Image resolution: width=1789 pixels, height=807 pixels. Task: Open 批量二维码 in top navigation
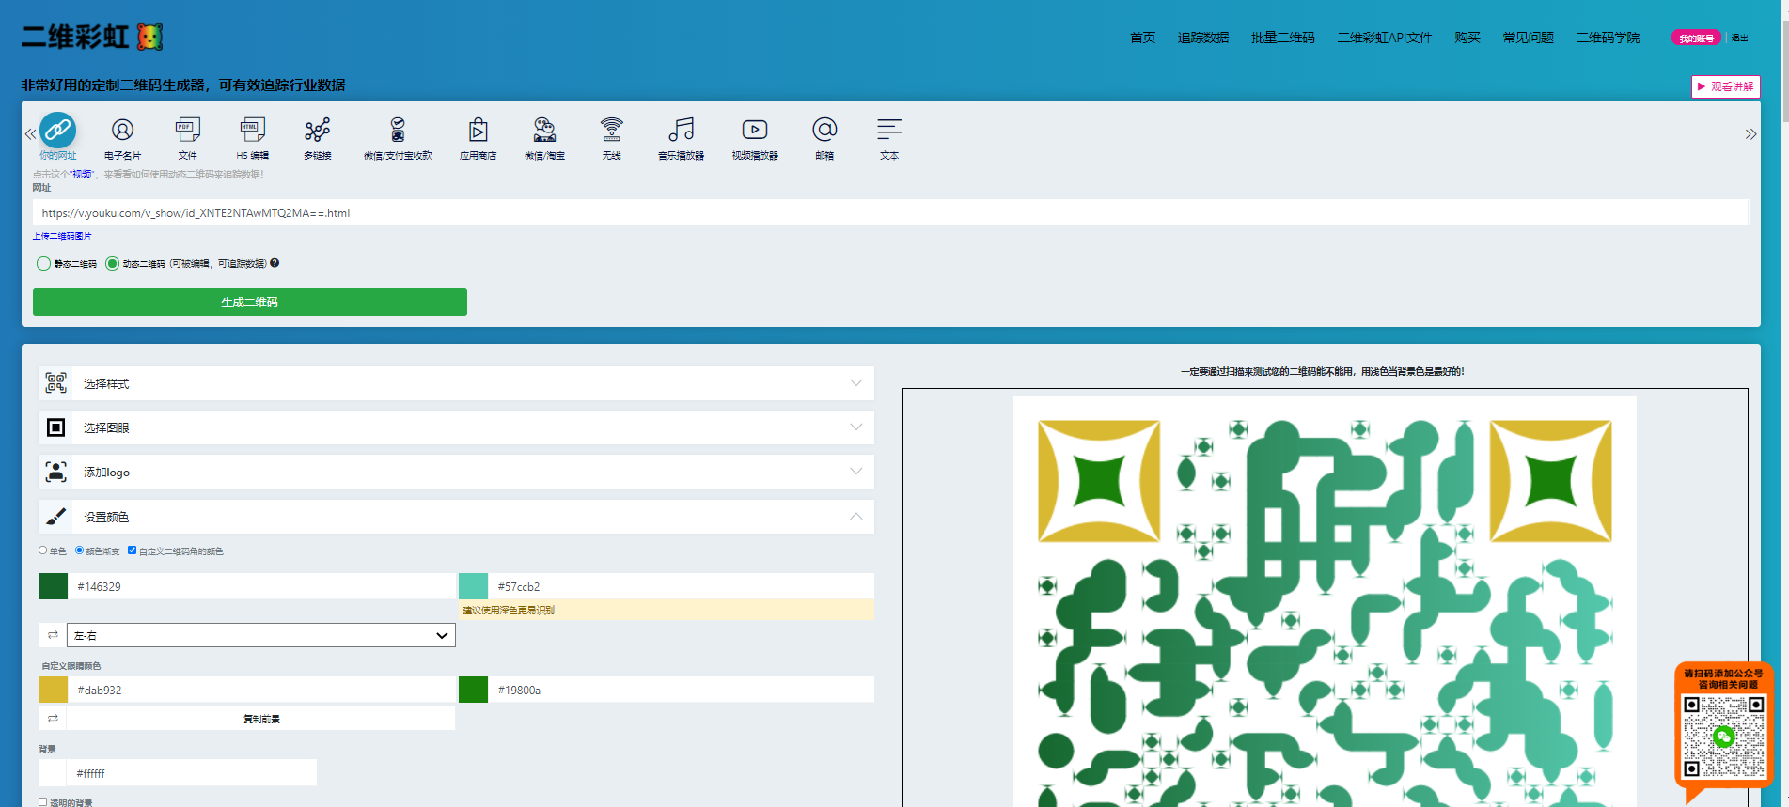tap(1282, 38)
